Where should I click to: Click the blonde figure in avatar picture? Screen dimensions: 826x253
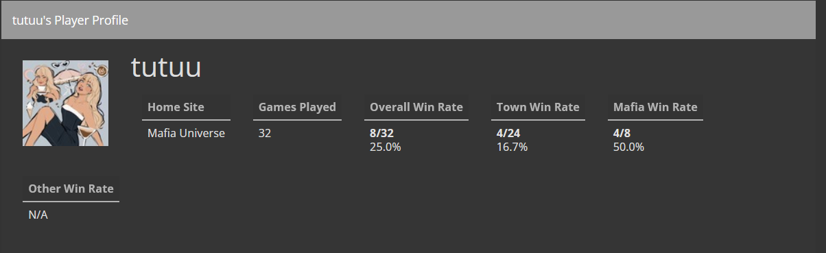[84, 110]
